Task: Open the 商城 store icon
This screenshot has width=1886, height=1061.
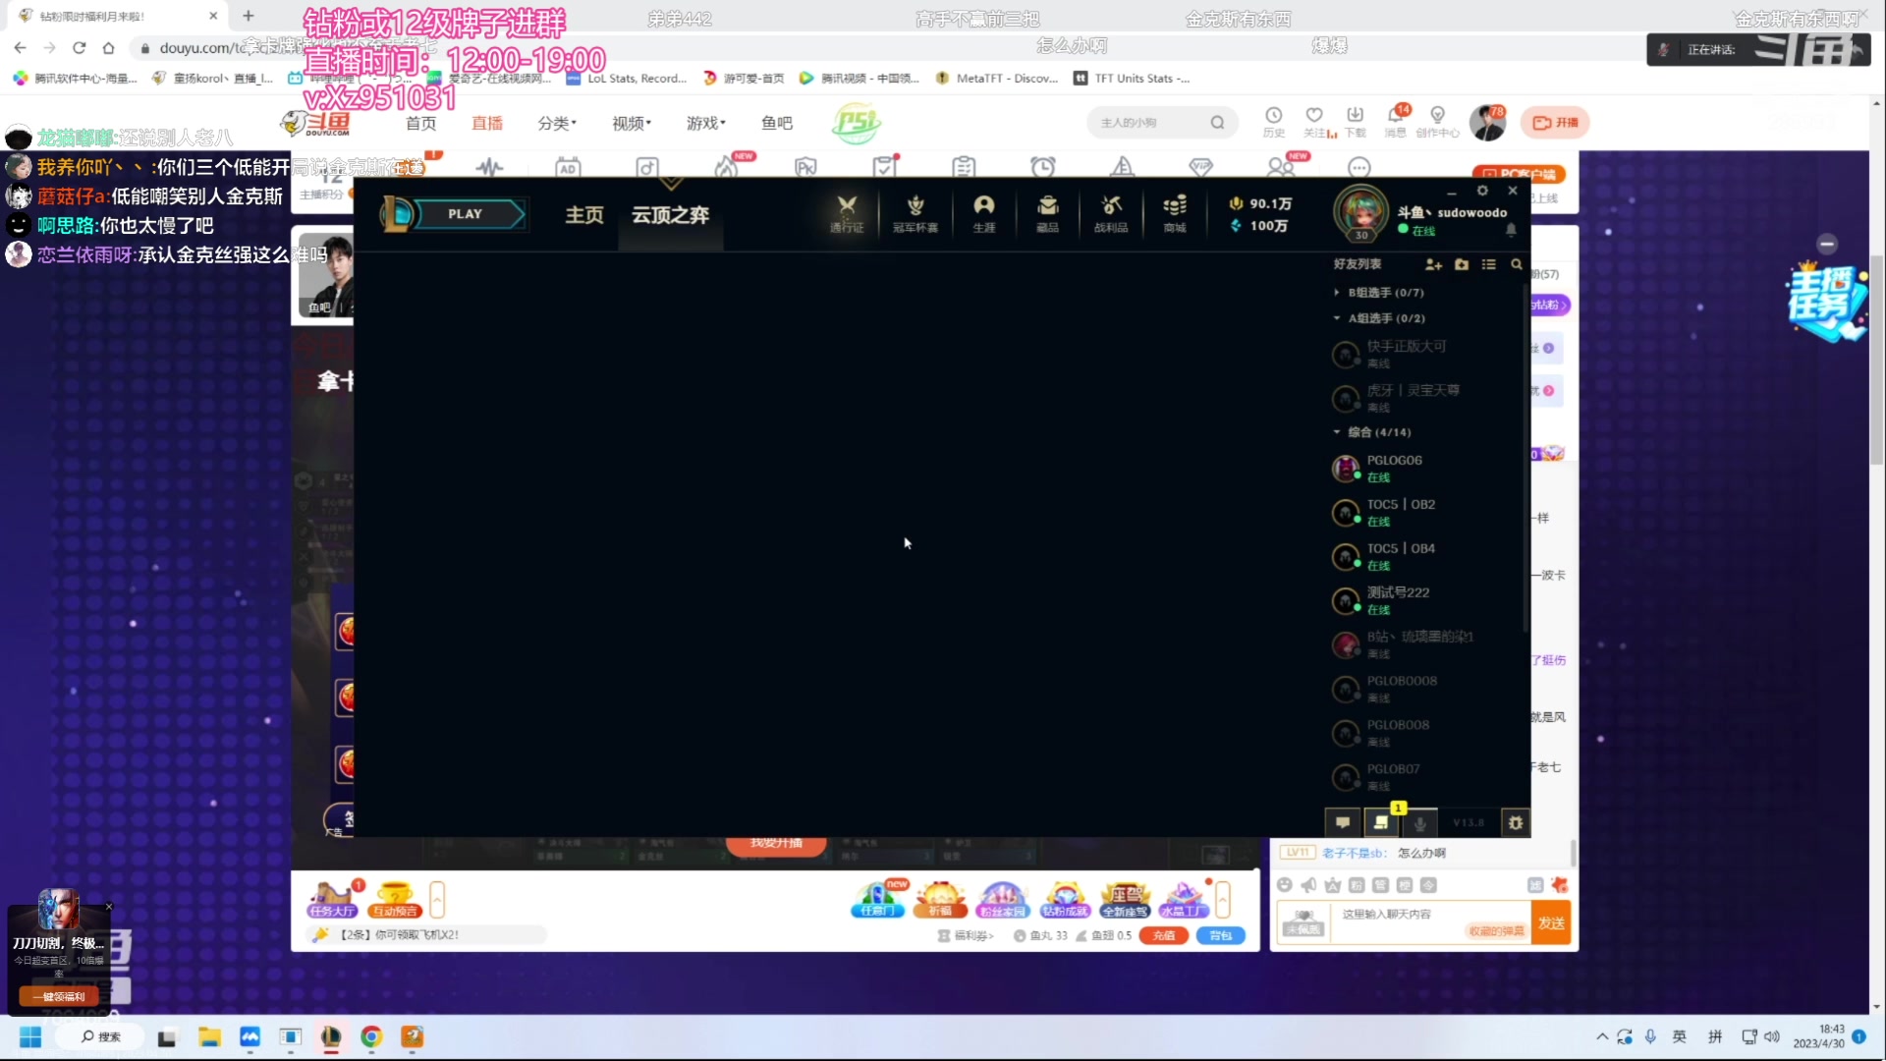Action: point(1174,211)
